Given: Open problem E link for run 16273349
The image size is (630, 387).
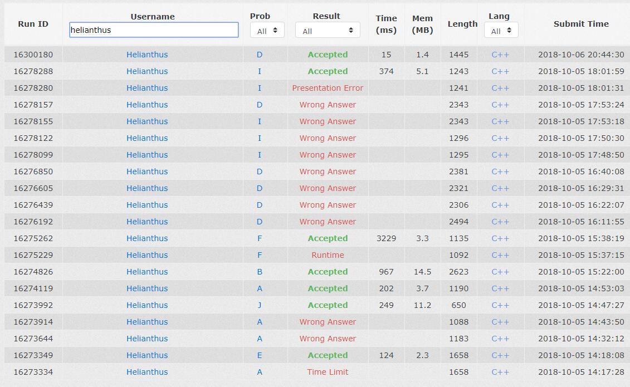Looking at the screenshot, I should (x=260, y=355).
